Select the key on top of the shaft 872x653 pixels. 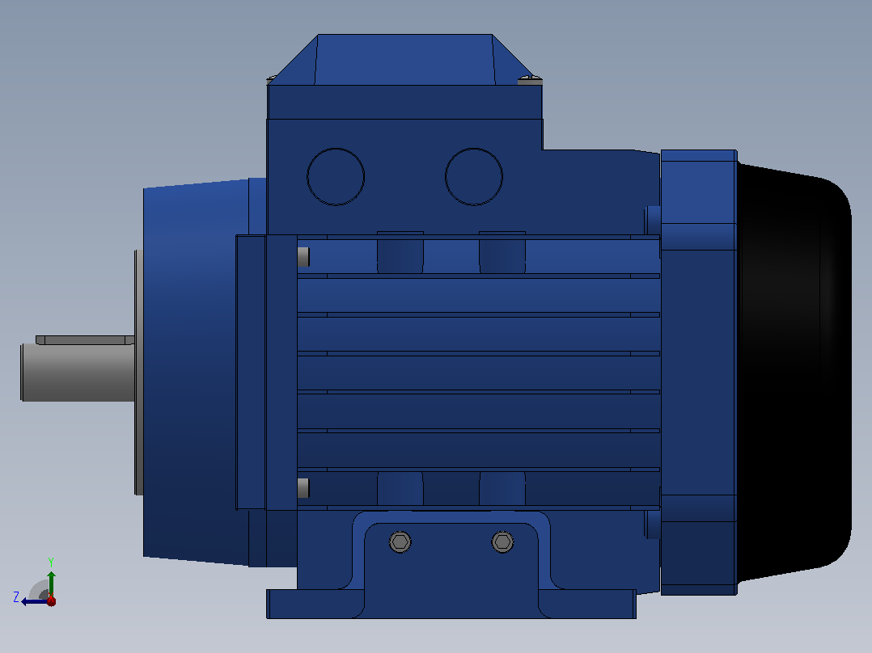pyautogui.click(x=85, y=339)
